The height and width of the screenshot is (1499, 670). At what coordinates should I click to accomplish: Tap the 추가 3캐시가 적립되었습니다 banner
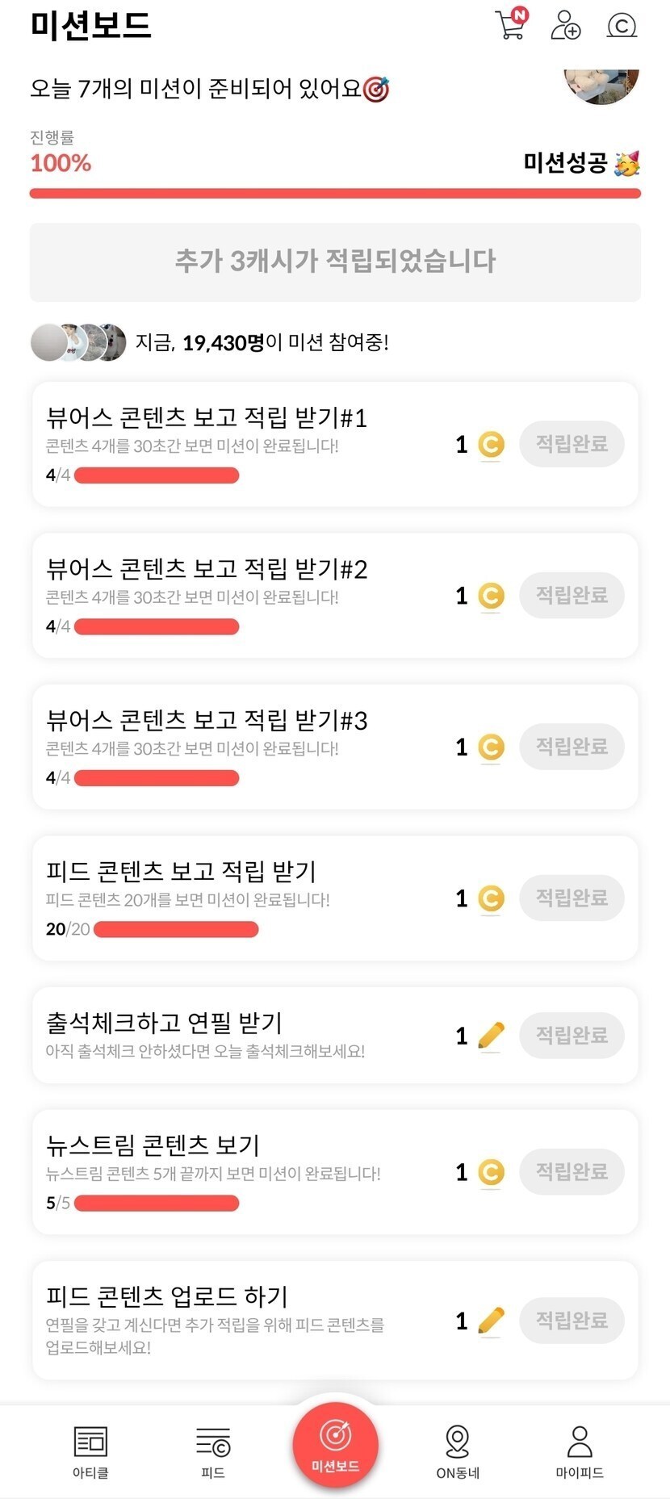[335, 262]
